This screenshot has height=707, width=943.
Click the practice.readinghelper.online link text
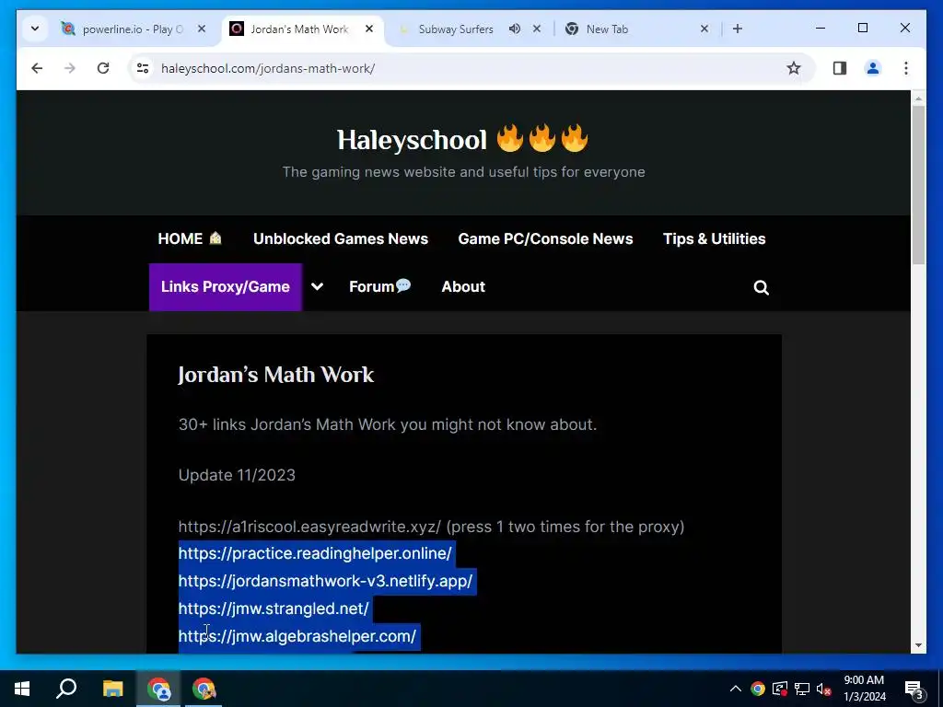click(x=315, y=553)
